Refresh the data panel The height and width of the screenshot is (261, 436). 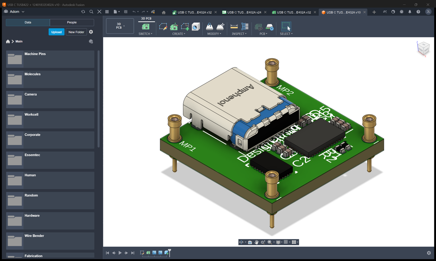point(83,12)
